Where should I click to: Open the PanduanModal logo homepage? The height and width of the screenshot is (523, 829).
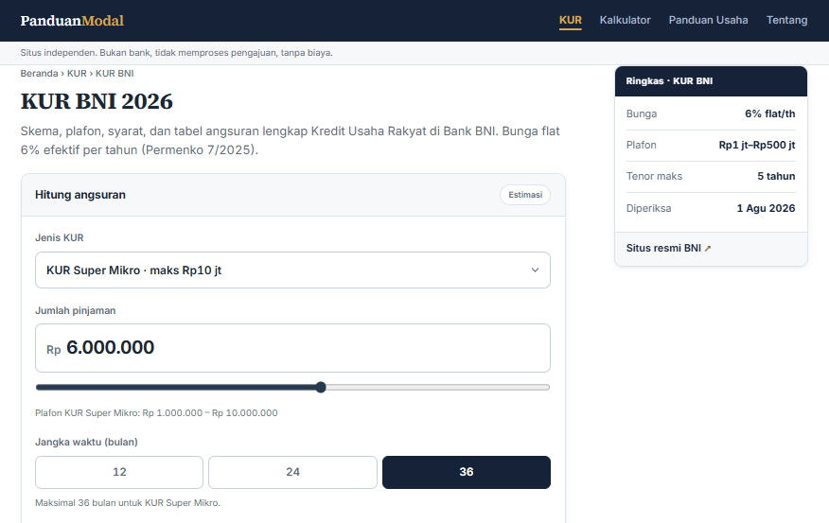tap(72, 21)
